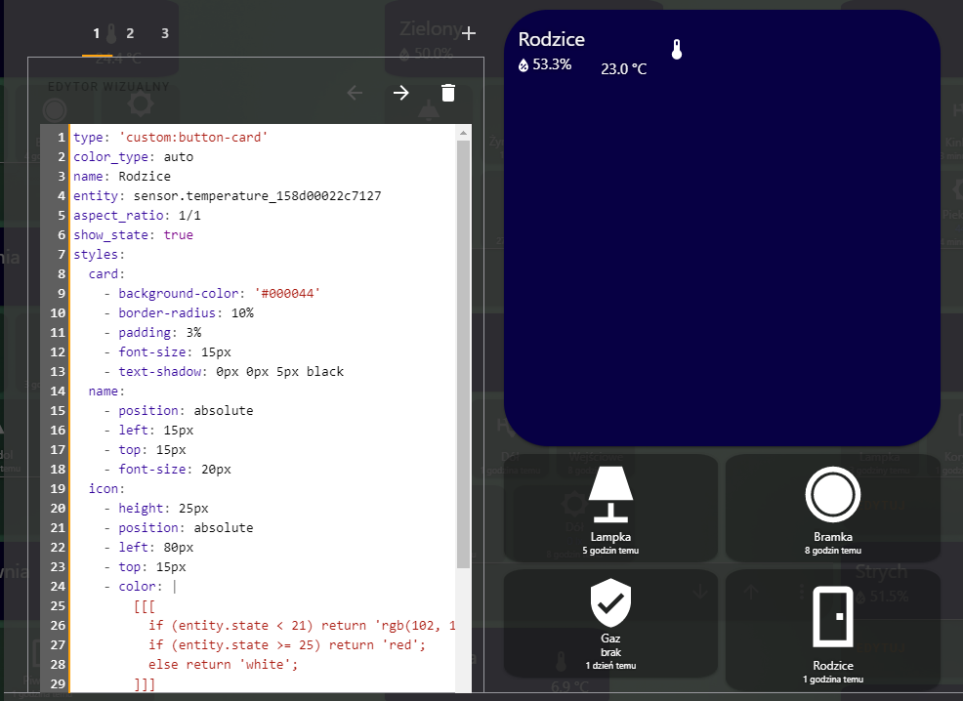Click the thermometer icon on the Rodzice card

(x=676, y=48)
